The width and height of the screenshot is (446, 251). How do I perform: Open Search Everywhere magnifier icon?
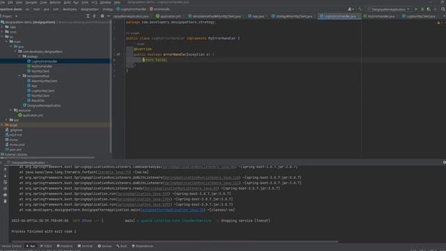(x=443, y=9)
